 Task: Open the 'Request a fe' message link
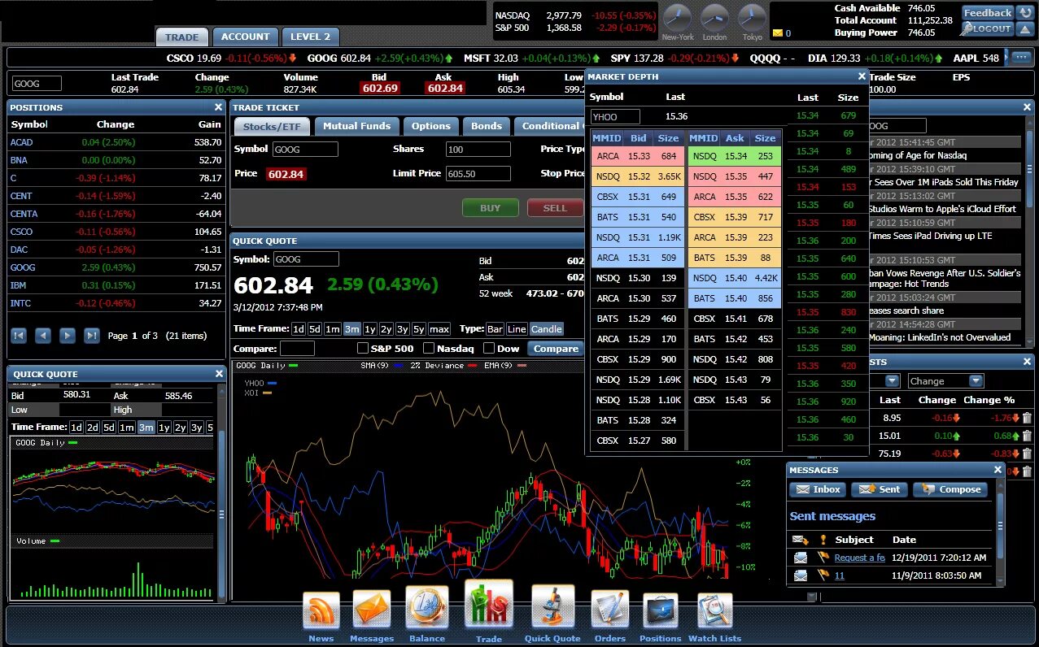(859, 558)
